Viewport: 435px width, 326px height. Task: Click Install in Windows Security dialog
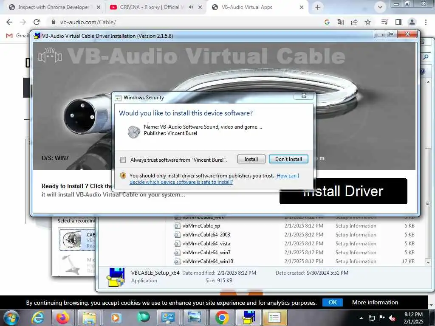click(x=251, y=159)
